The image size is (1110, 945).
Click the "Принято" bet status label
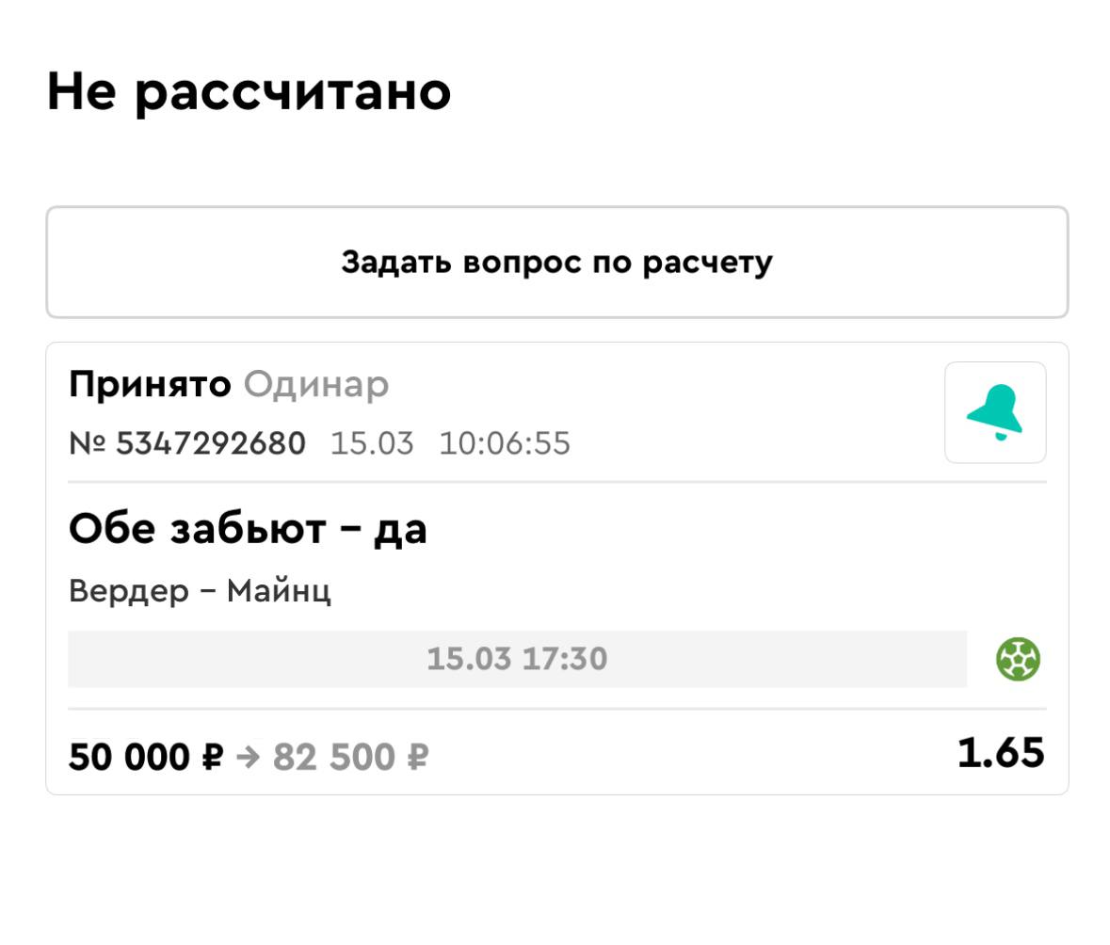click(x=150, y=384)
